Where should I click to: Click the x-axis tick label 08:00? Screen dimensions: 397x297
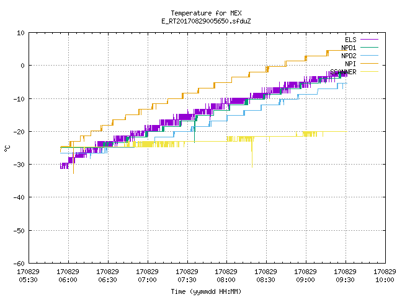click(226, 280)
